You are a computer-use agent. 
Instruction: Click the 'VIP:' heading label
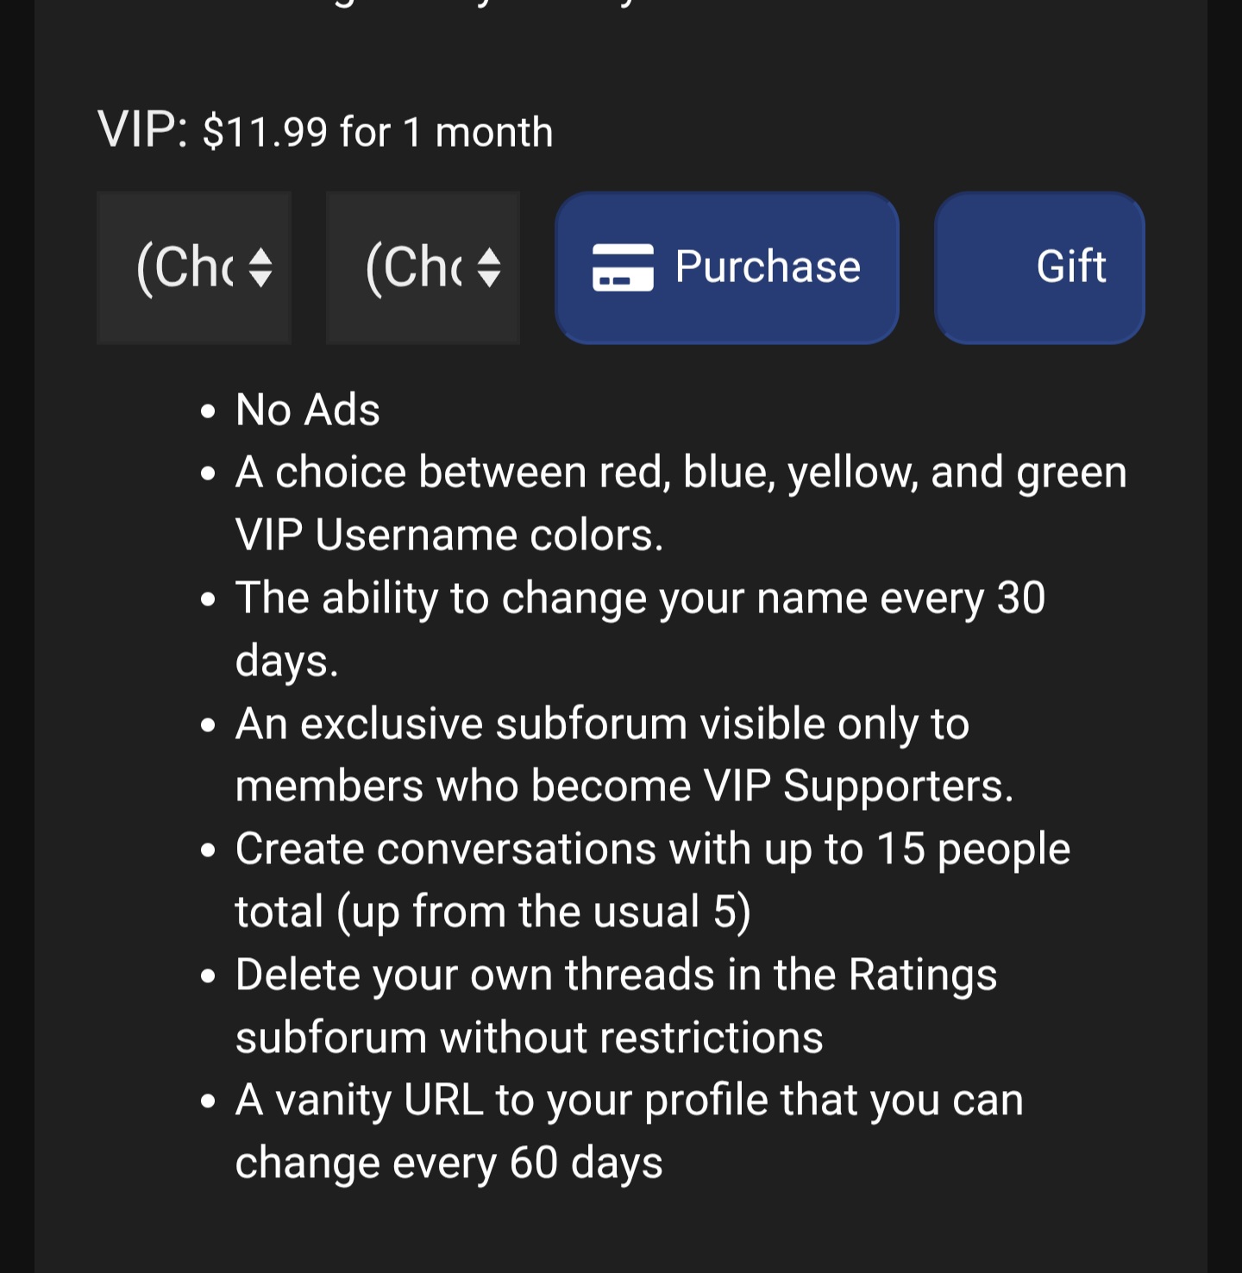(142, 130)
